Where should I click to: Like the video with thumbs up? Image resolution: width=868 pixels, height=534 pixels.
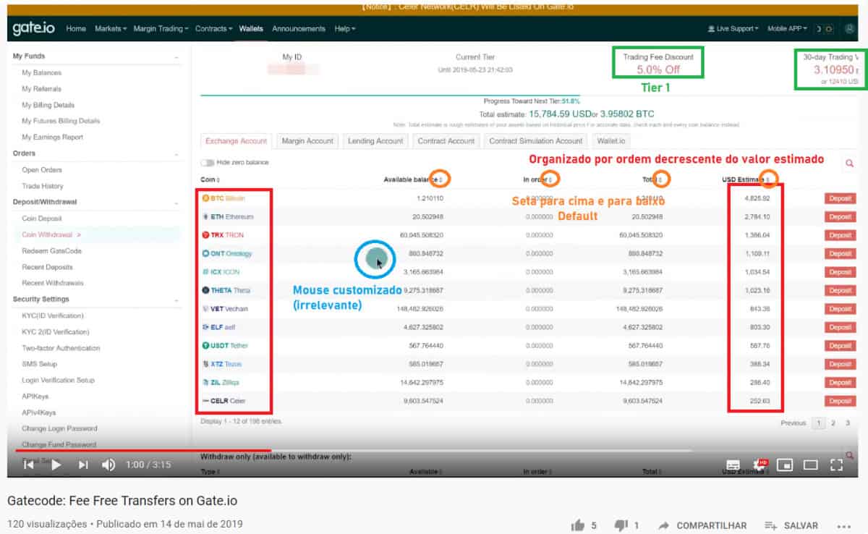pyautogui.click(x=577, y=525)
